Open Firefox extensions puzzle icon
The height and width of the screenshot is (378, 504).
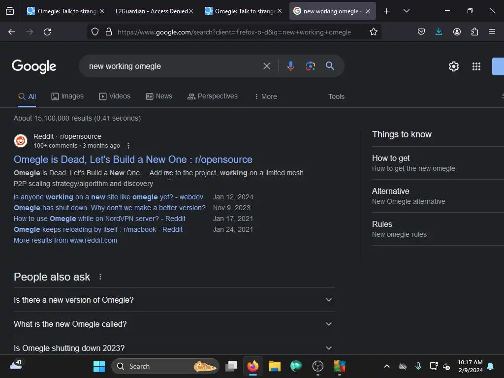point(474,32)
